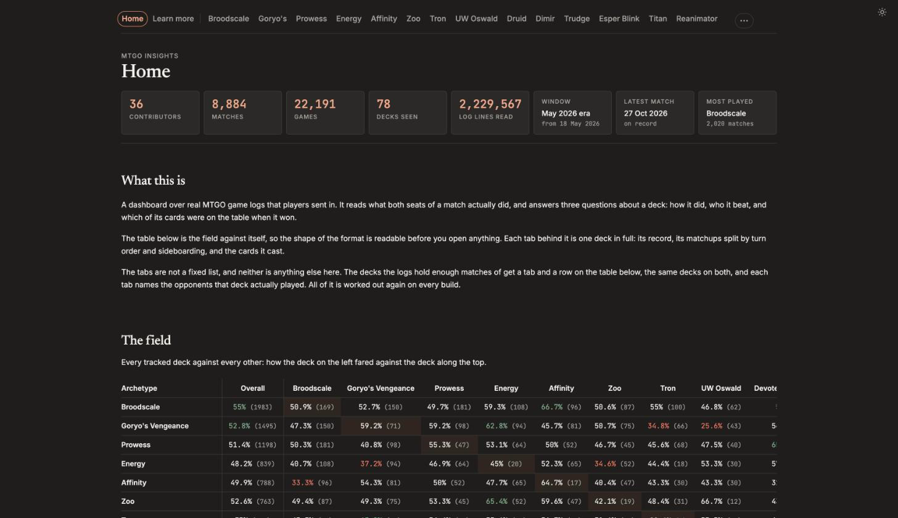
Task: Switch to the Reanimator tab
Action: (x=696, y=19)
